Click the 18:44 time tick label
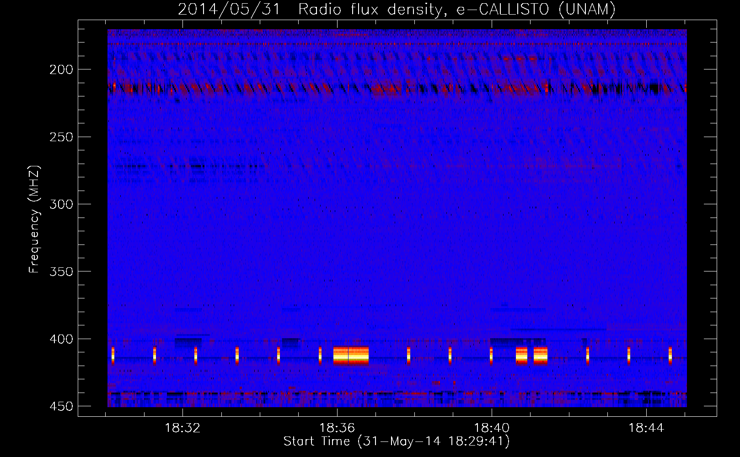The width and height of the screenshot is (740, 457). pyautogui.click(x=646, y=428)
